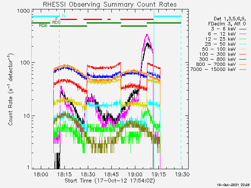Click the RD6 green bar between 18:50 and 19:07

134,26
